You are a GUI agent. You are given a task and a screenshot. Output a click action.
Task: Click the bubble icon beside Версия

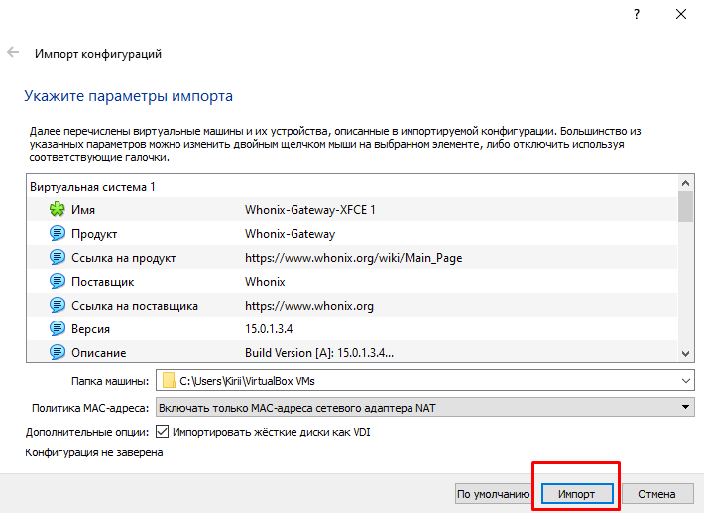[x=58, y=328]
